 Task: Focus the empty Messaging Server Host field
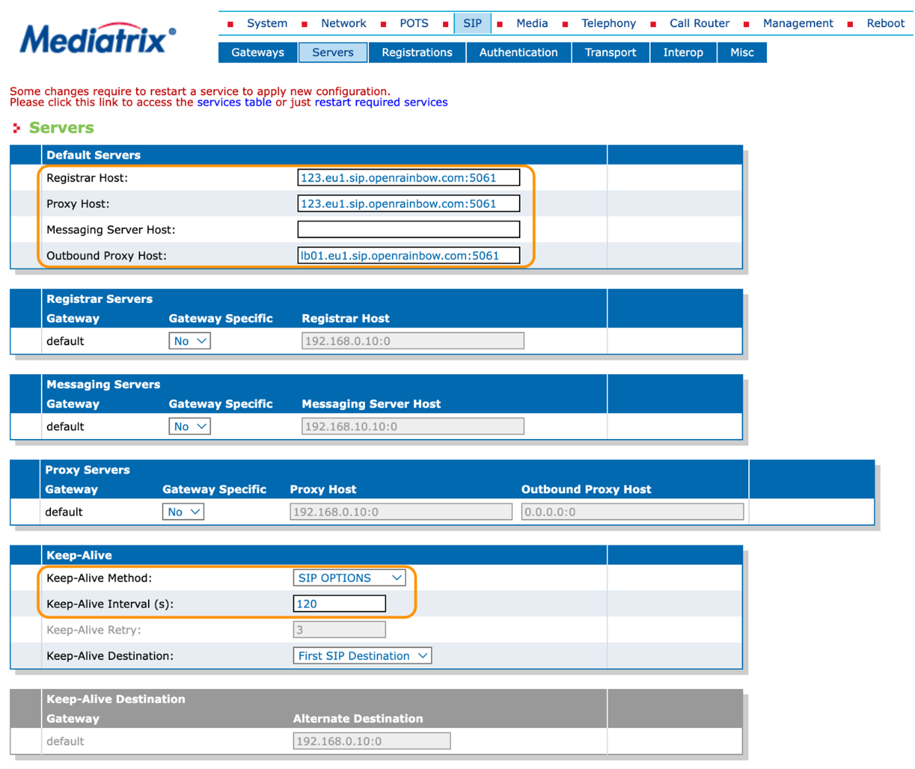pos(409,230)
